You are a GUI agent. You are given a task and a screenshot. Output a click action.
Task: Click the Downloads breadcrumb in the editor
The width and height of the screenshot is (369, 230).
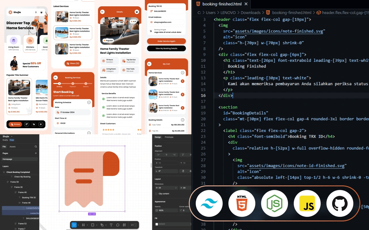(x=251, y=13)
